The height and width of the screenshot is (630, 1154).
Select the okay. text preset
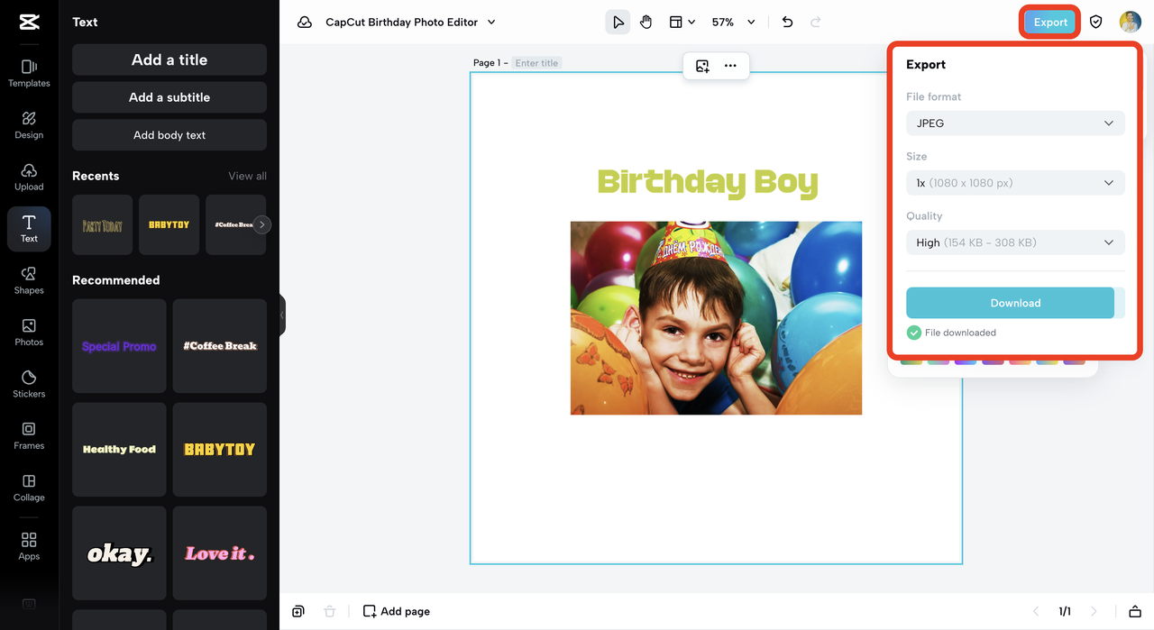119,553
